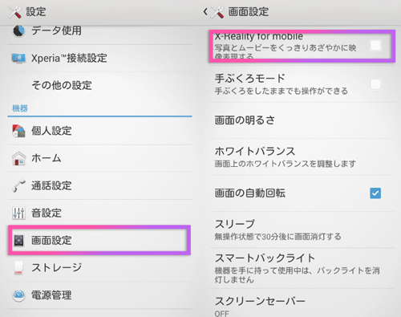Uncheck the 画面の自動回転 checkbox

click(x=375, y=193)
